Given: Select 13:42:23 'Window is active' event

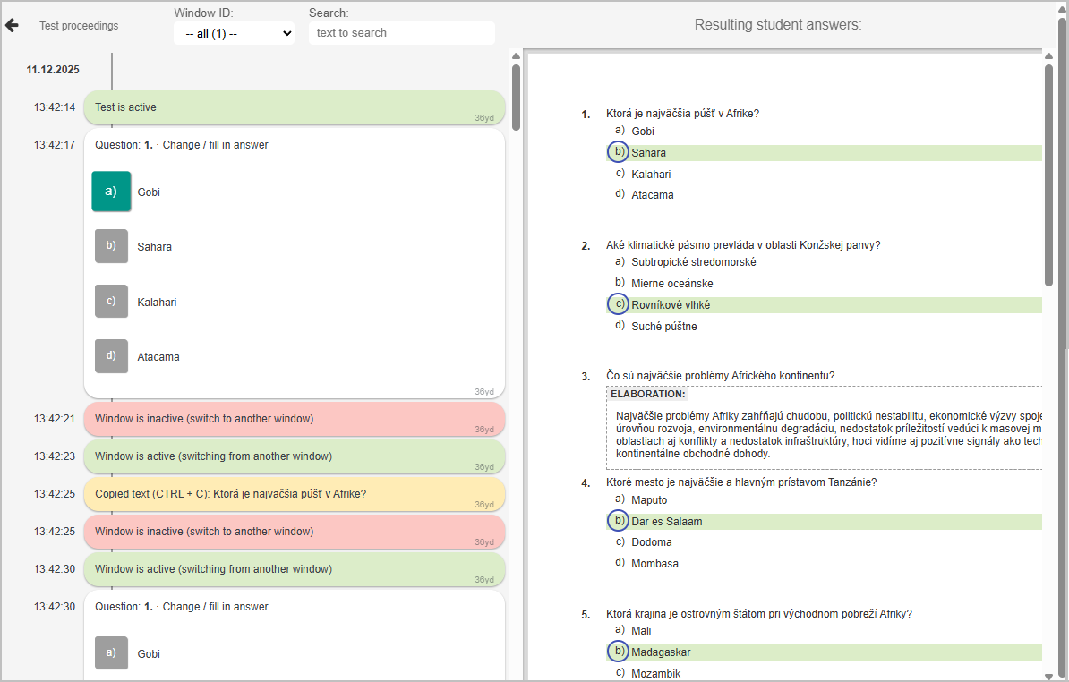Looking at the screenshot, I should [294, 456].
